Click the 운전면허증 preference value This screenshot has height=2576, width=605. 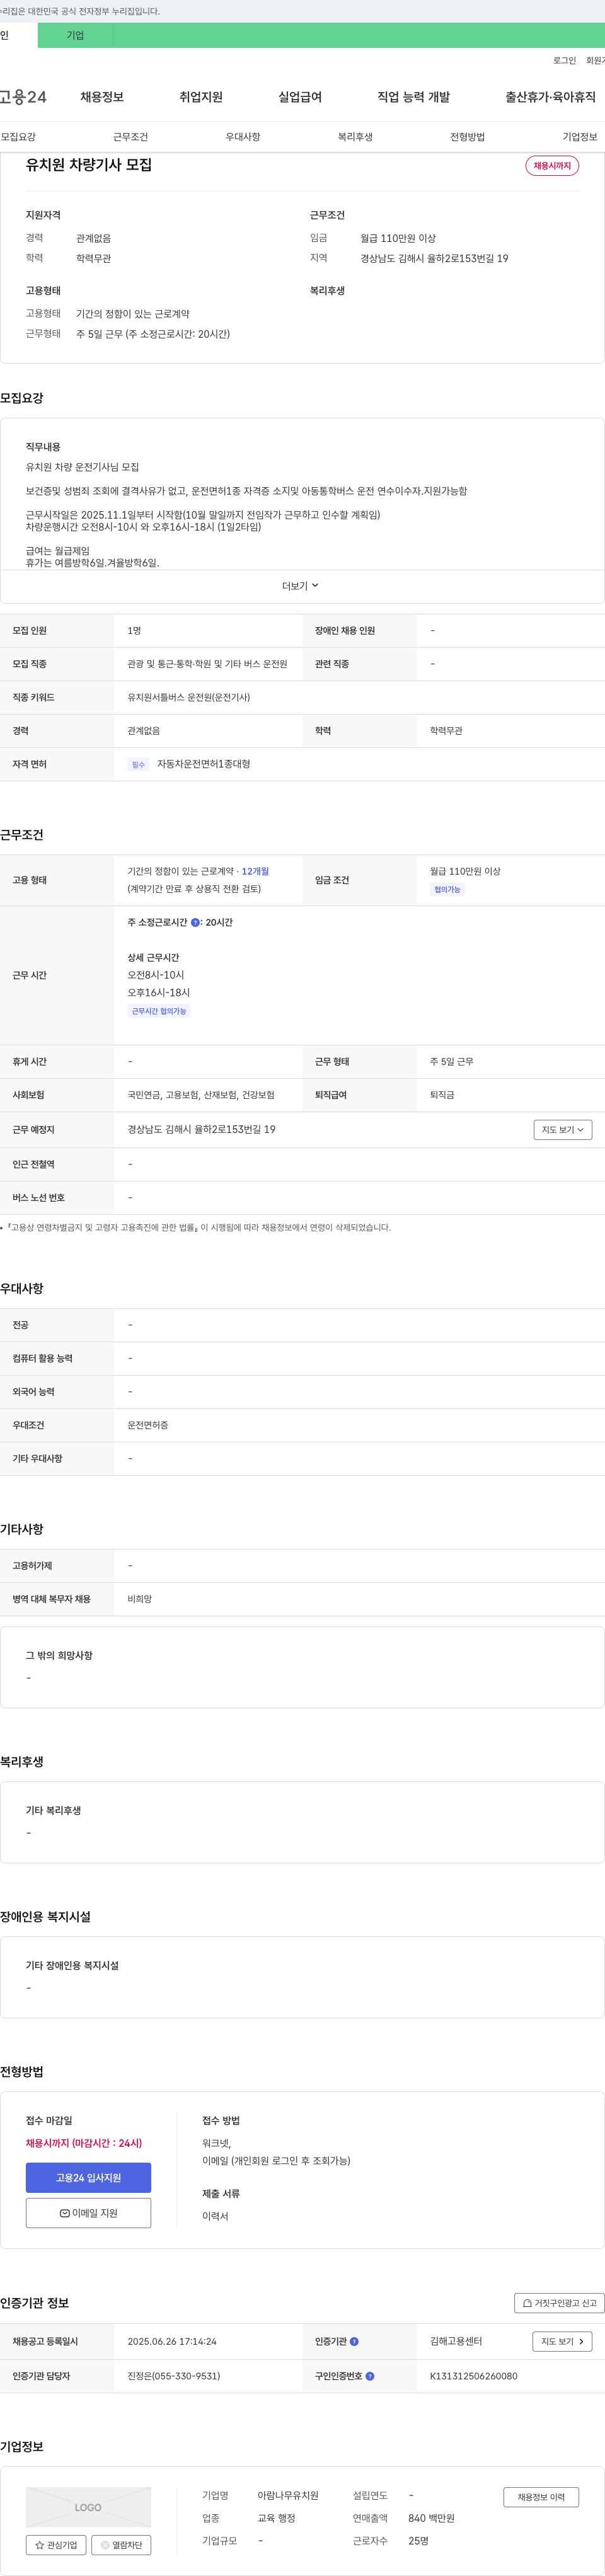click(x=148, y=1426)
